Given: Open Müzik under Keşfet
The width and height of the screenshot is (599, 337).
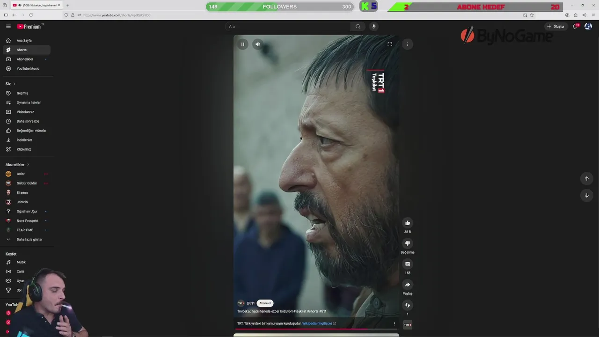Looking at the screenshot, I should tap(27, 262).
